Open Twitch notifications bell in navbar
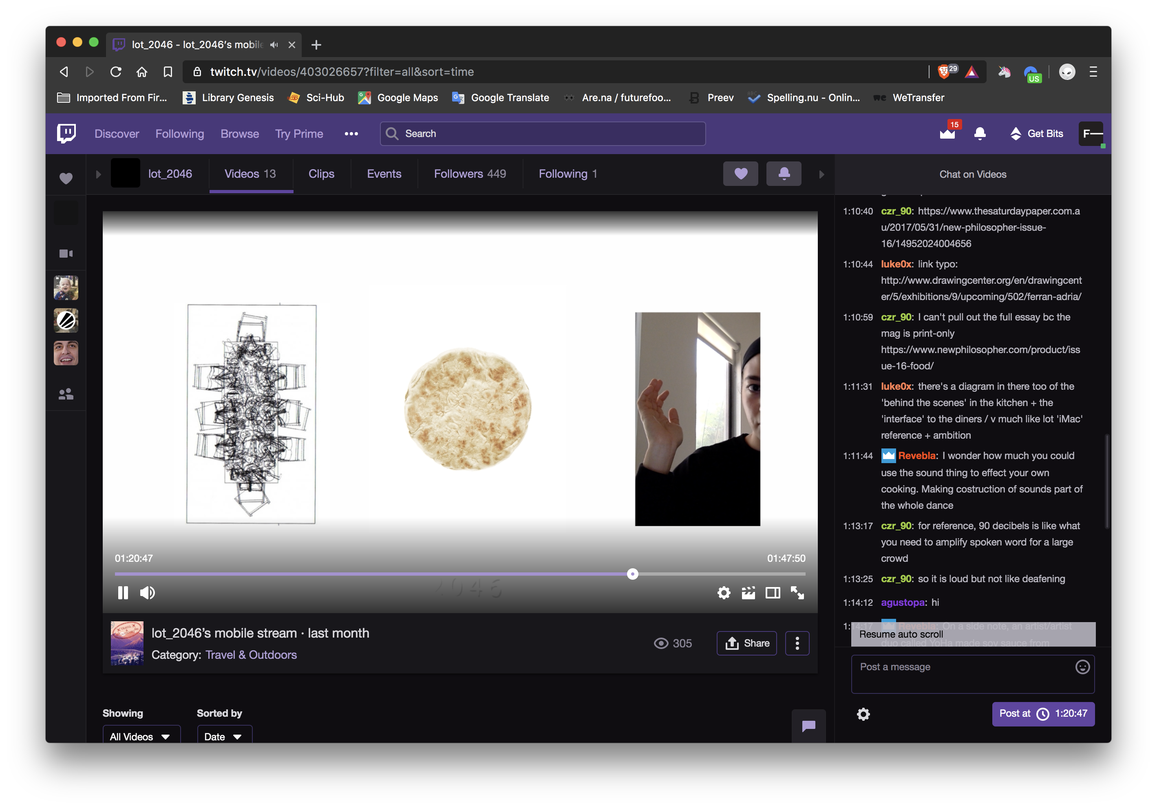The width and height of the screenshot is (1157, 808). [980, 134]
